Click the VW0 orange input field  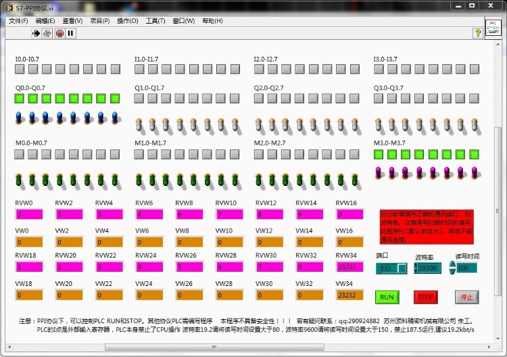(x=28, y=242)
